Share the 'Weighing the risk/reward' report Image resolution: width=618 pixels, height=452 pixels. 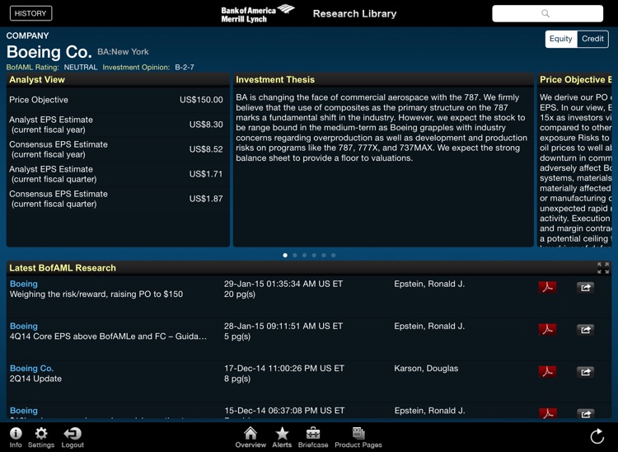point(585,288)
